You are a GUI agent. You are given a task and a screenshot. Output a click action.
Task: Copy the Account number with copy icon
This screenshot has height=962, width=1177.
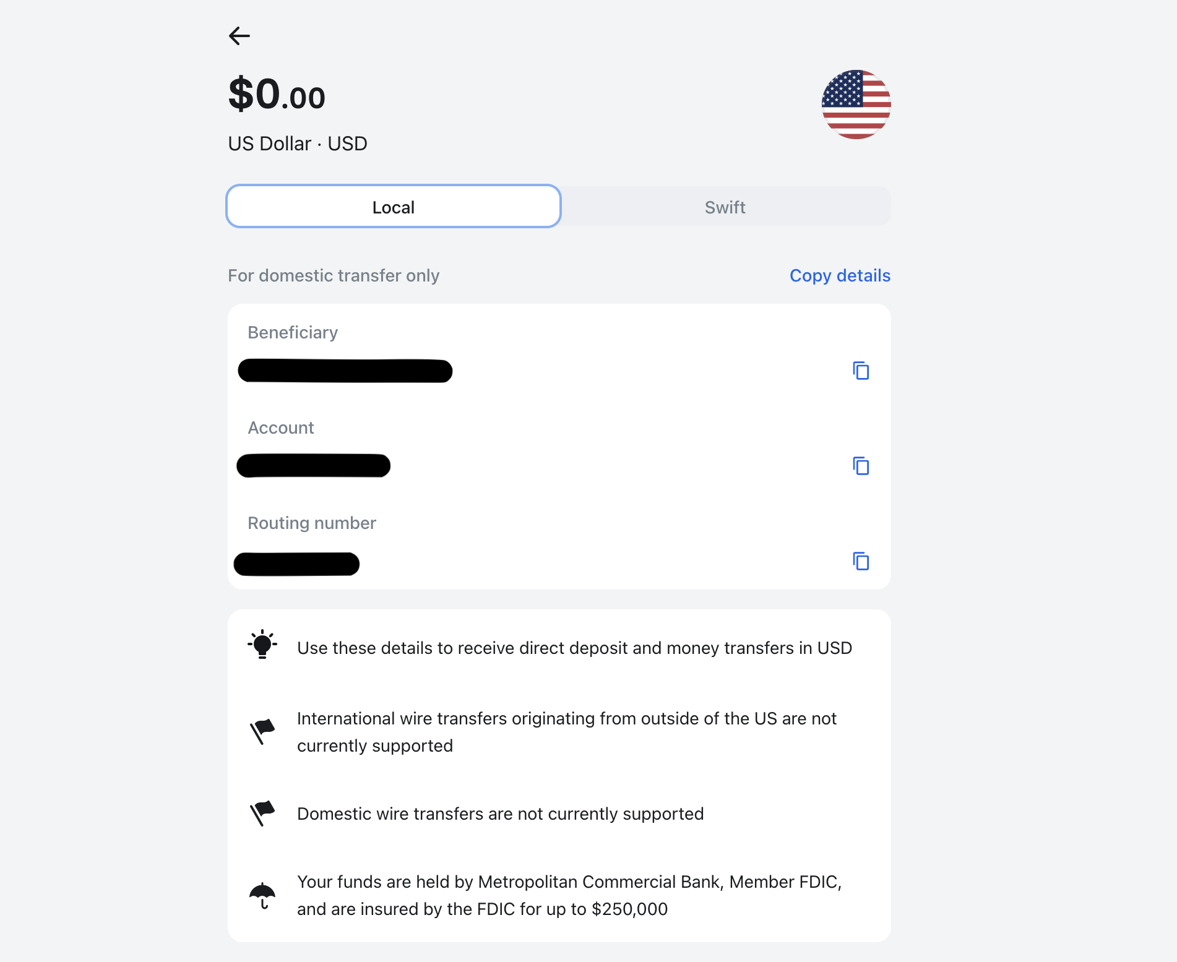861,466
